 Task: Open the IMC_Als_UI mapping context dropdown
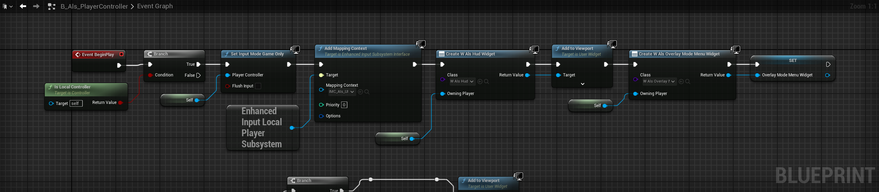point(341,92)
